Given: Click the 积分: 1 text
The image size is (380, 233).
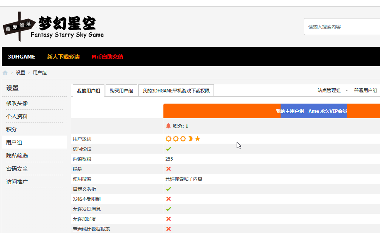Looking at the screenshot, I should [x=180, y=126].
